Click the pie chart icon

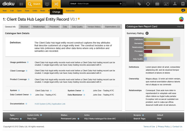click(181, 19)
